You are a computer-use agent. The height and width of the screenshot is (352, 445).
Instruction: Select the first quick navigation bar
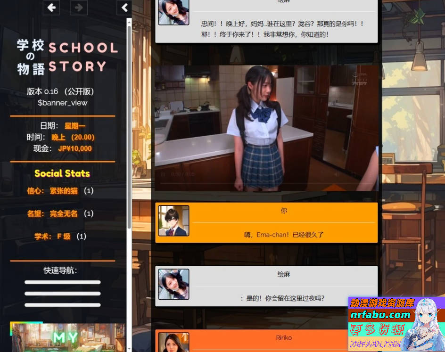tap(61, 282)
